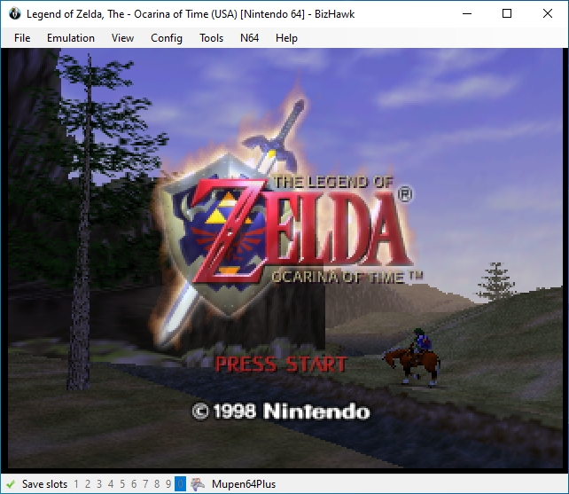Viewport: 569px width, 494px height.
Task: Expand the Config menu
Action: [x=167, y=38]
